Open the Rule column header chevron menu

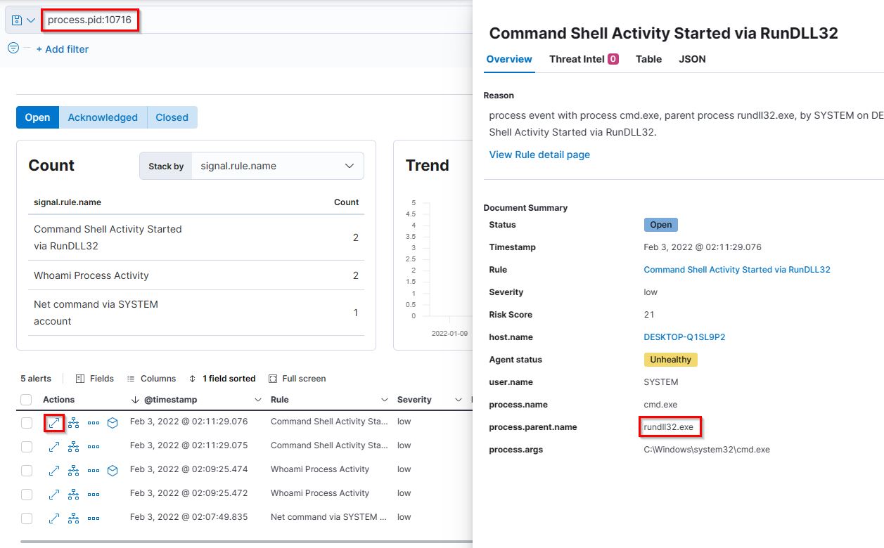coord(384,400)
